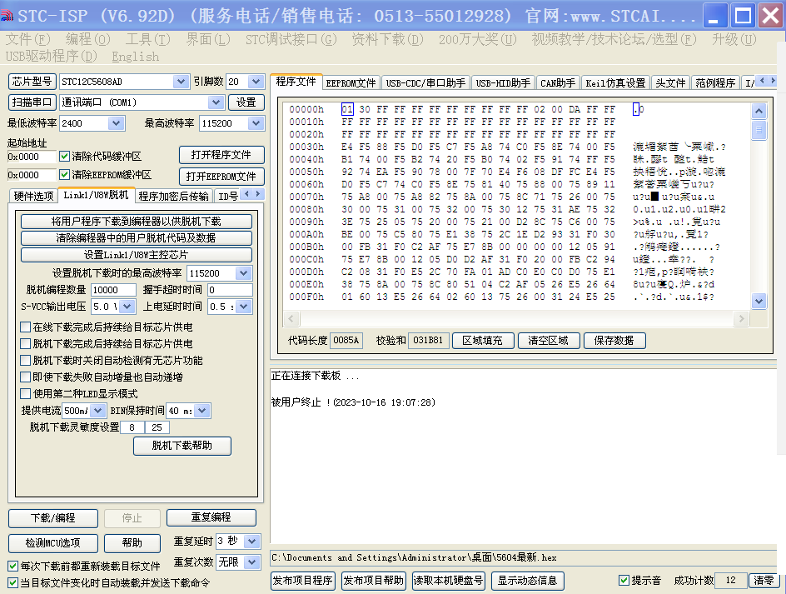Switch to USB-CDC/串口助手 tab
786x594 pixels.
click(x=425, y=82)
